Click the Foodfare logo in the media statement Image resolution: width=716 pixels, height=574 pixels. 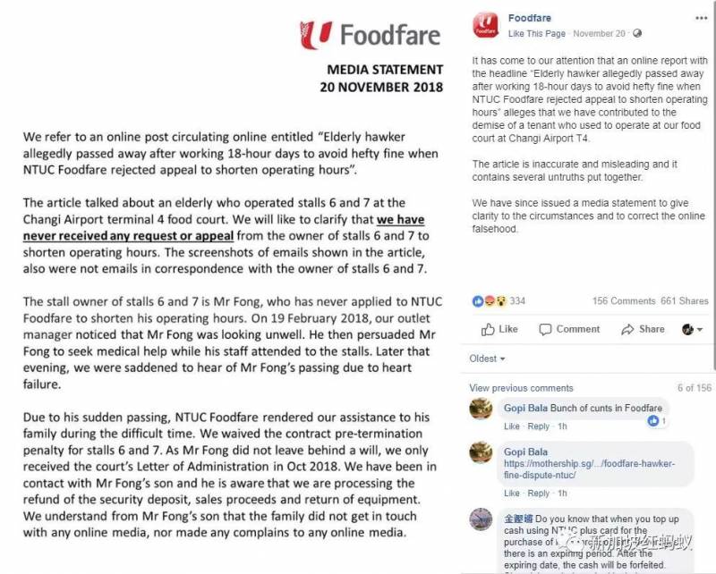371,36
